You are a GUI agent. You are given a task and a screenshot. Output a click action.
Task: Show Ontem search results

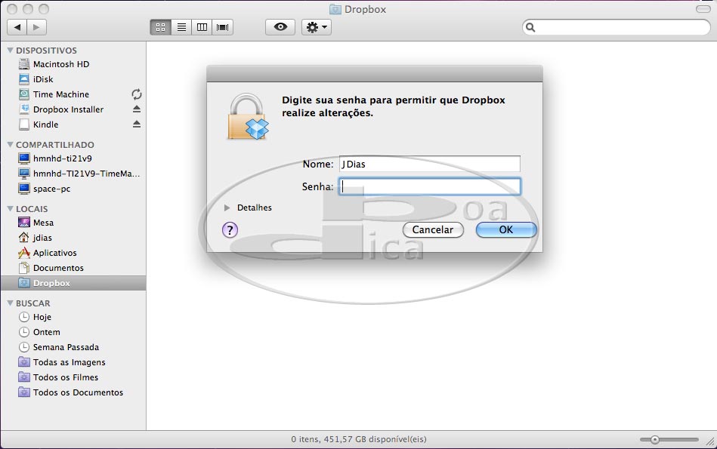pos(73,332)
